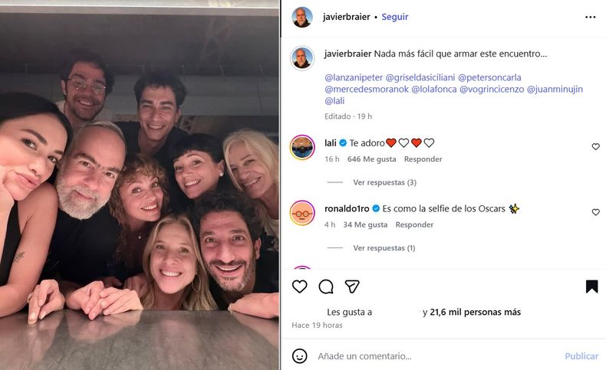
Task: Open the comment bubble icon
Action: click(326, 287)
